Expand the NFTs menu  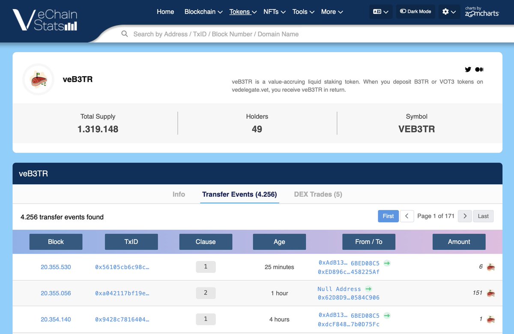tap(275, 12)
